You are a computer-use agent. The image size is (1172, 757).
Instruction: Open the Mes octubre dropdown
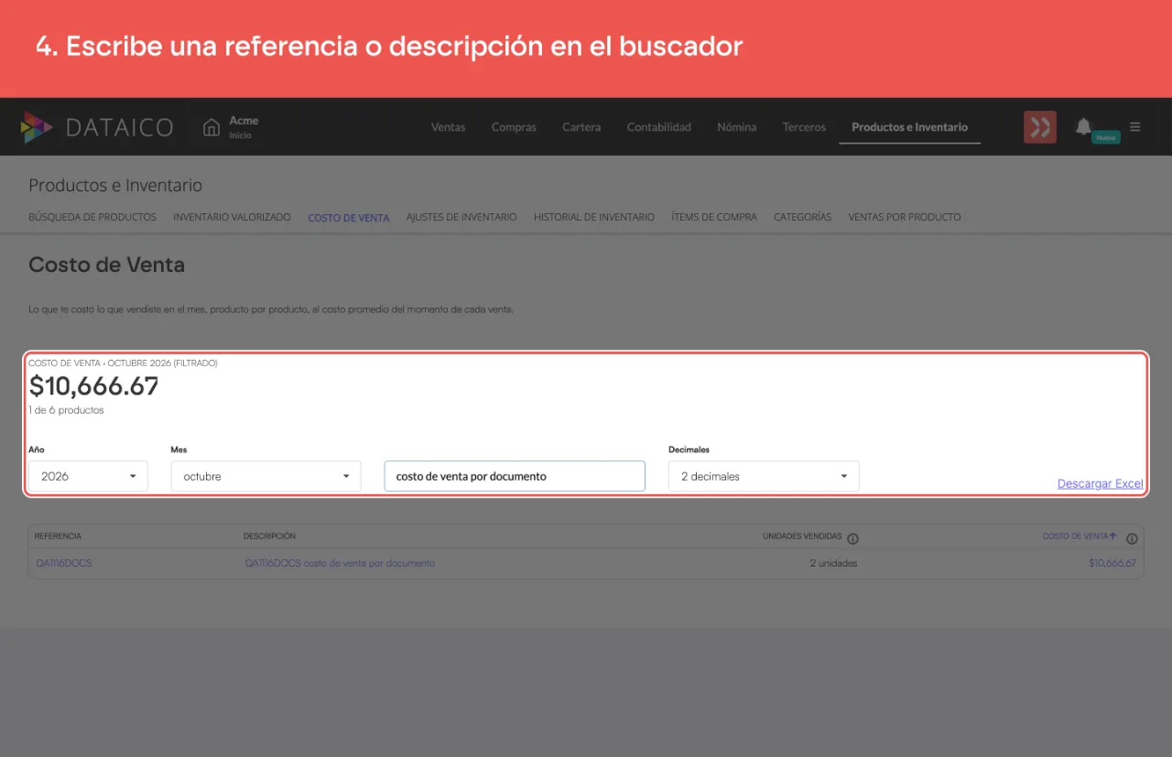[266, 476]
